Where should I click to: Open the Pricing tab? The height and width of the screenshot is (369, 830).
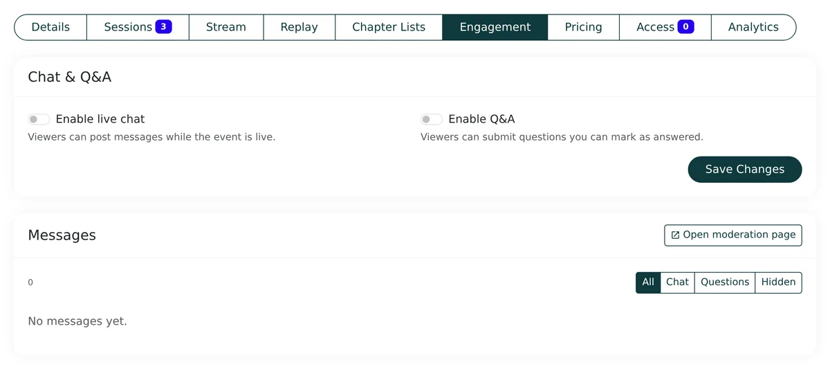coord(583,27)
